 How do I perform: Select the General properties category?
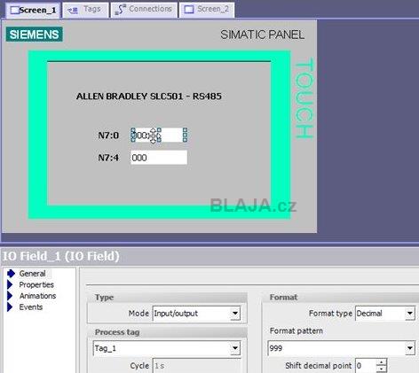(x=32, y=274)
